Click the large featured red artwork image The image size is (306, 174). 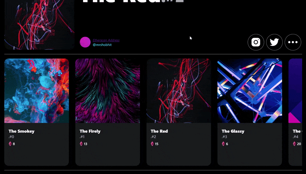pos(39,25)
